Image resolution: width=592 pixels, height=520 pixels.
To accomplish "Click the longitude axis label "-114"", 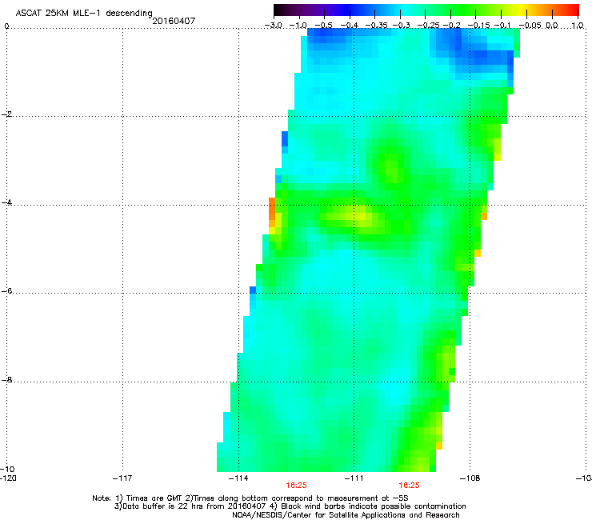I will pos(238,478).
